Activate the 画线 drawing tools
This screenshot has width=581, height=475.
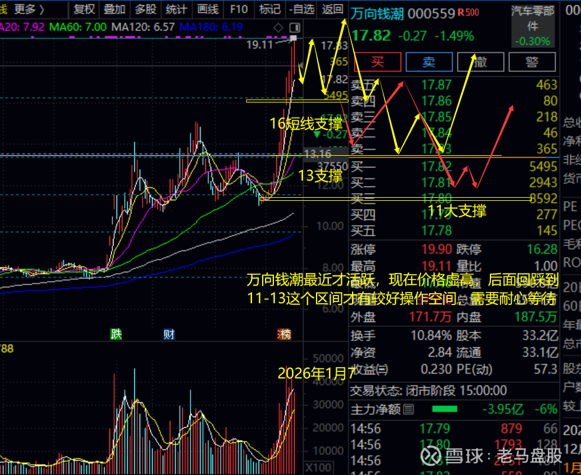[208, 9]
